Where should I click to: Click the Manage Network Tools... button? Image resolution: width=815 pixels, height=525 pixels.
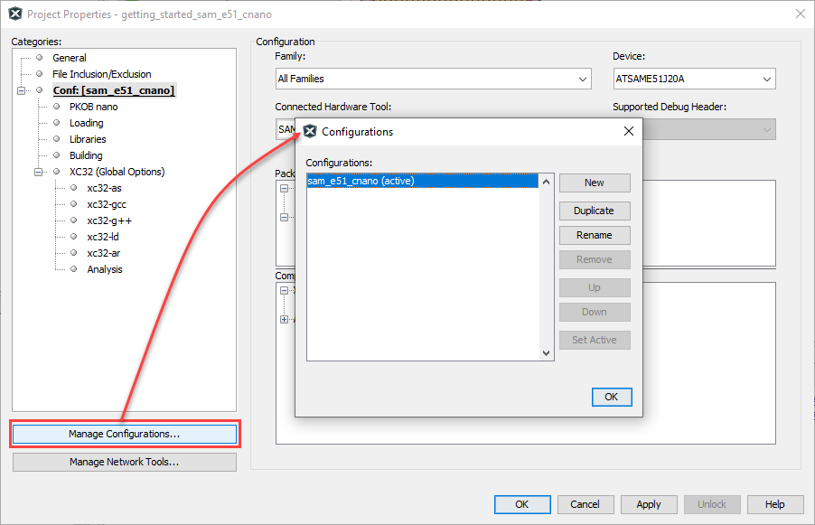pos(125,462)
